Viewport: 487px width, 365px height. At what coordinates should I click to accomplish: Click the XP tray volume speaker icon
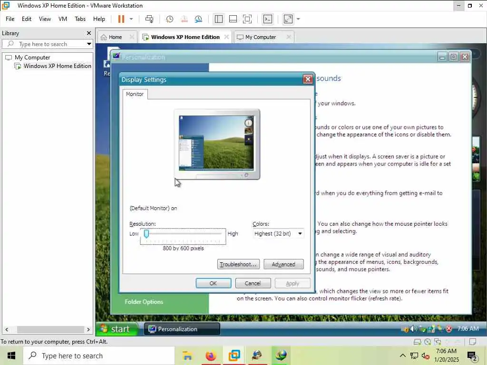414,329
